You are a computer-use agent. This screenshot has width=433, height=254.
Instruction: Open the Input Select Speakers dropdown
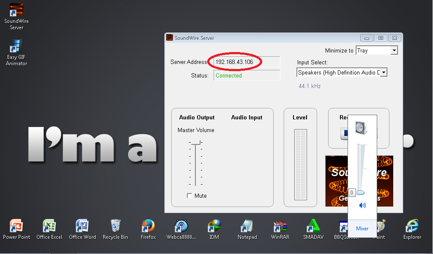[x=384, y=72]
